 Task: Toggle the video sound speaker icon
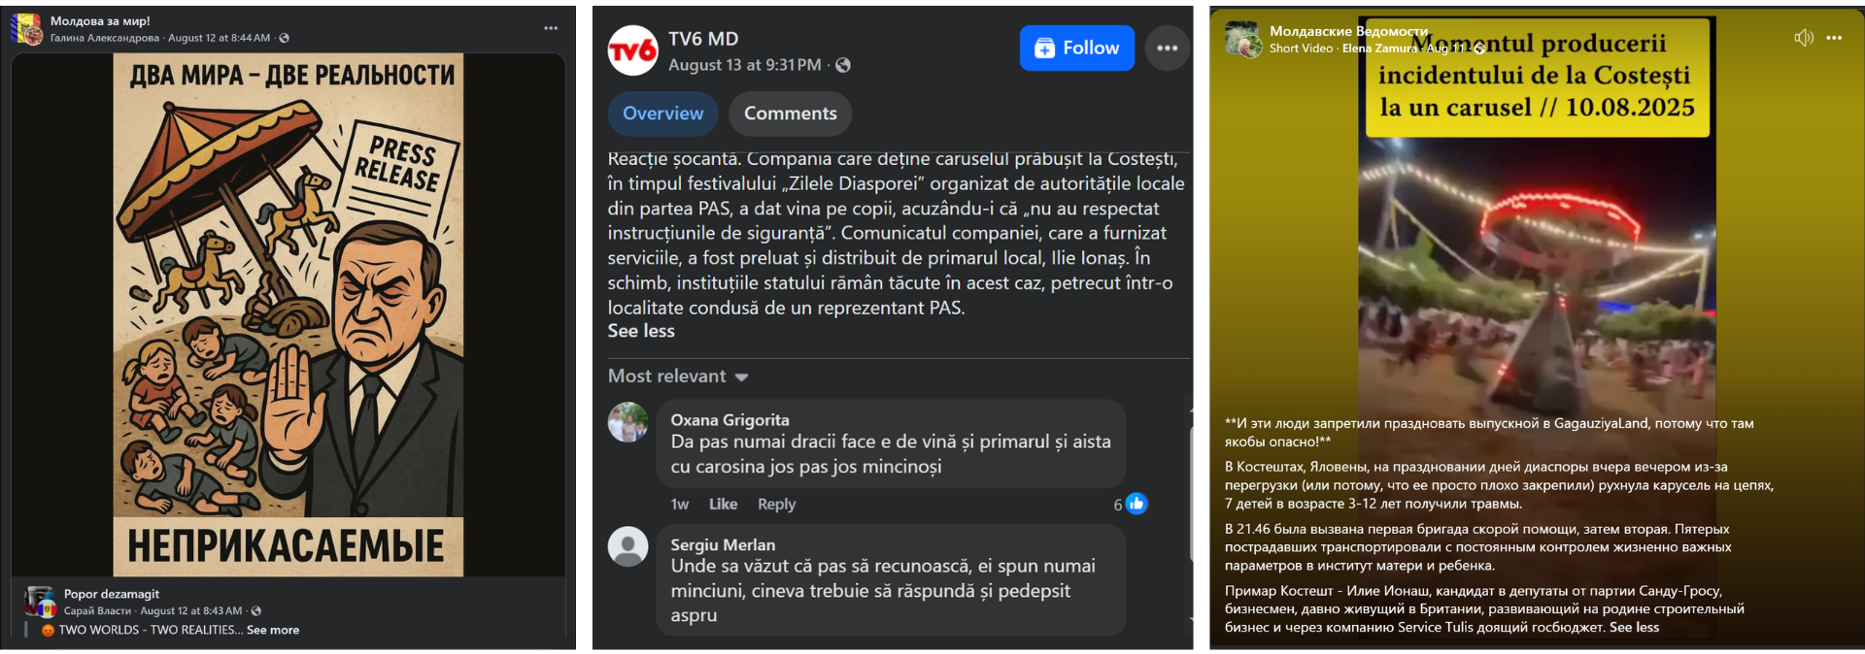1803,38
